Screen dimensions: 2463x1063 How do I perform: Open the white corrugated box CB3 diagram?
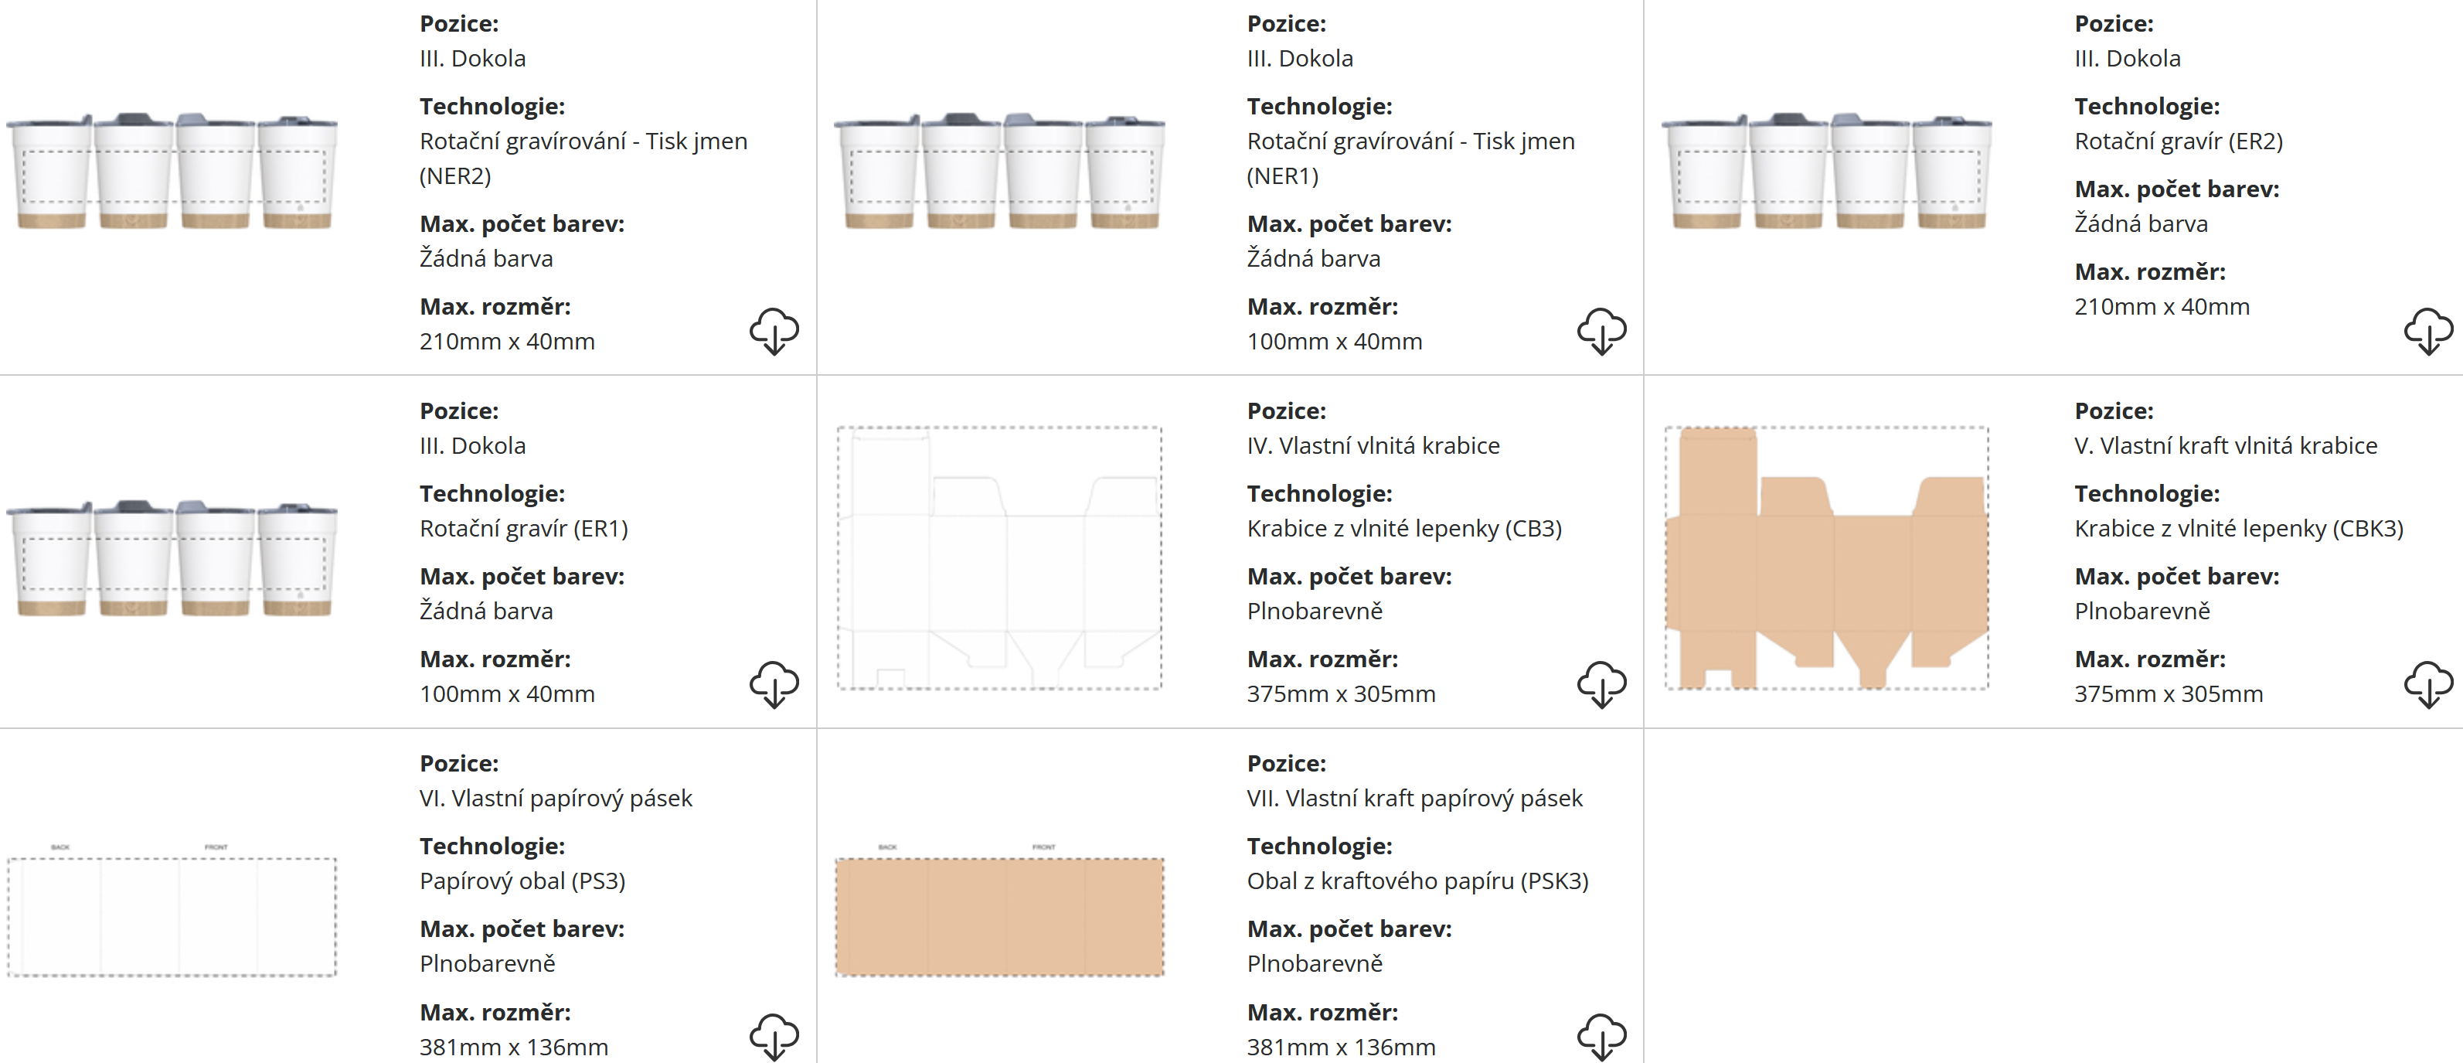(999, 558)
